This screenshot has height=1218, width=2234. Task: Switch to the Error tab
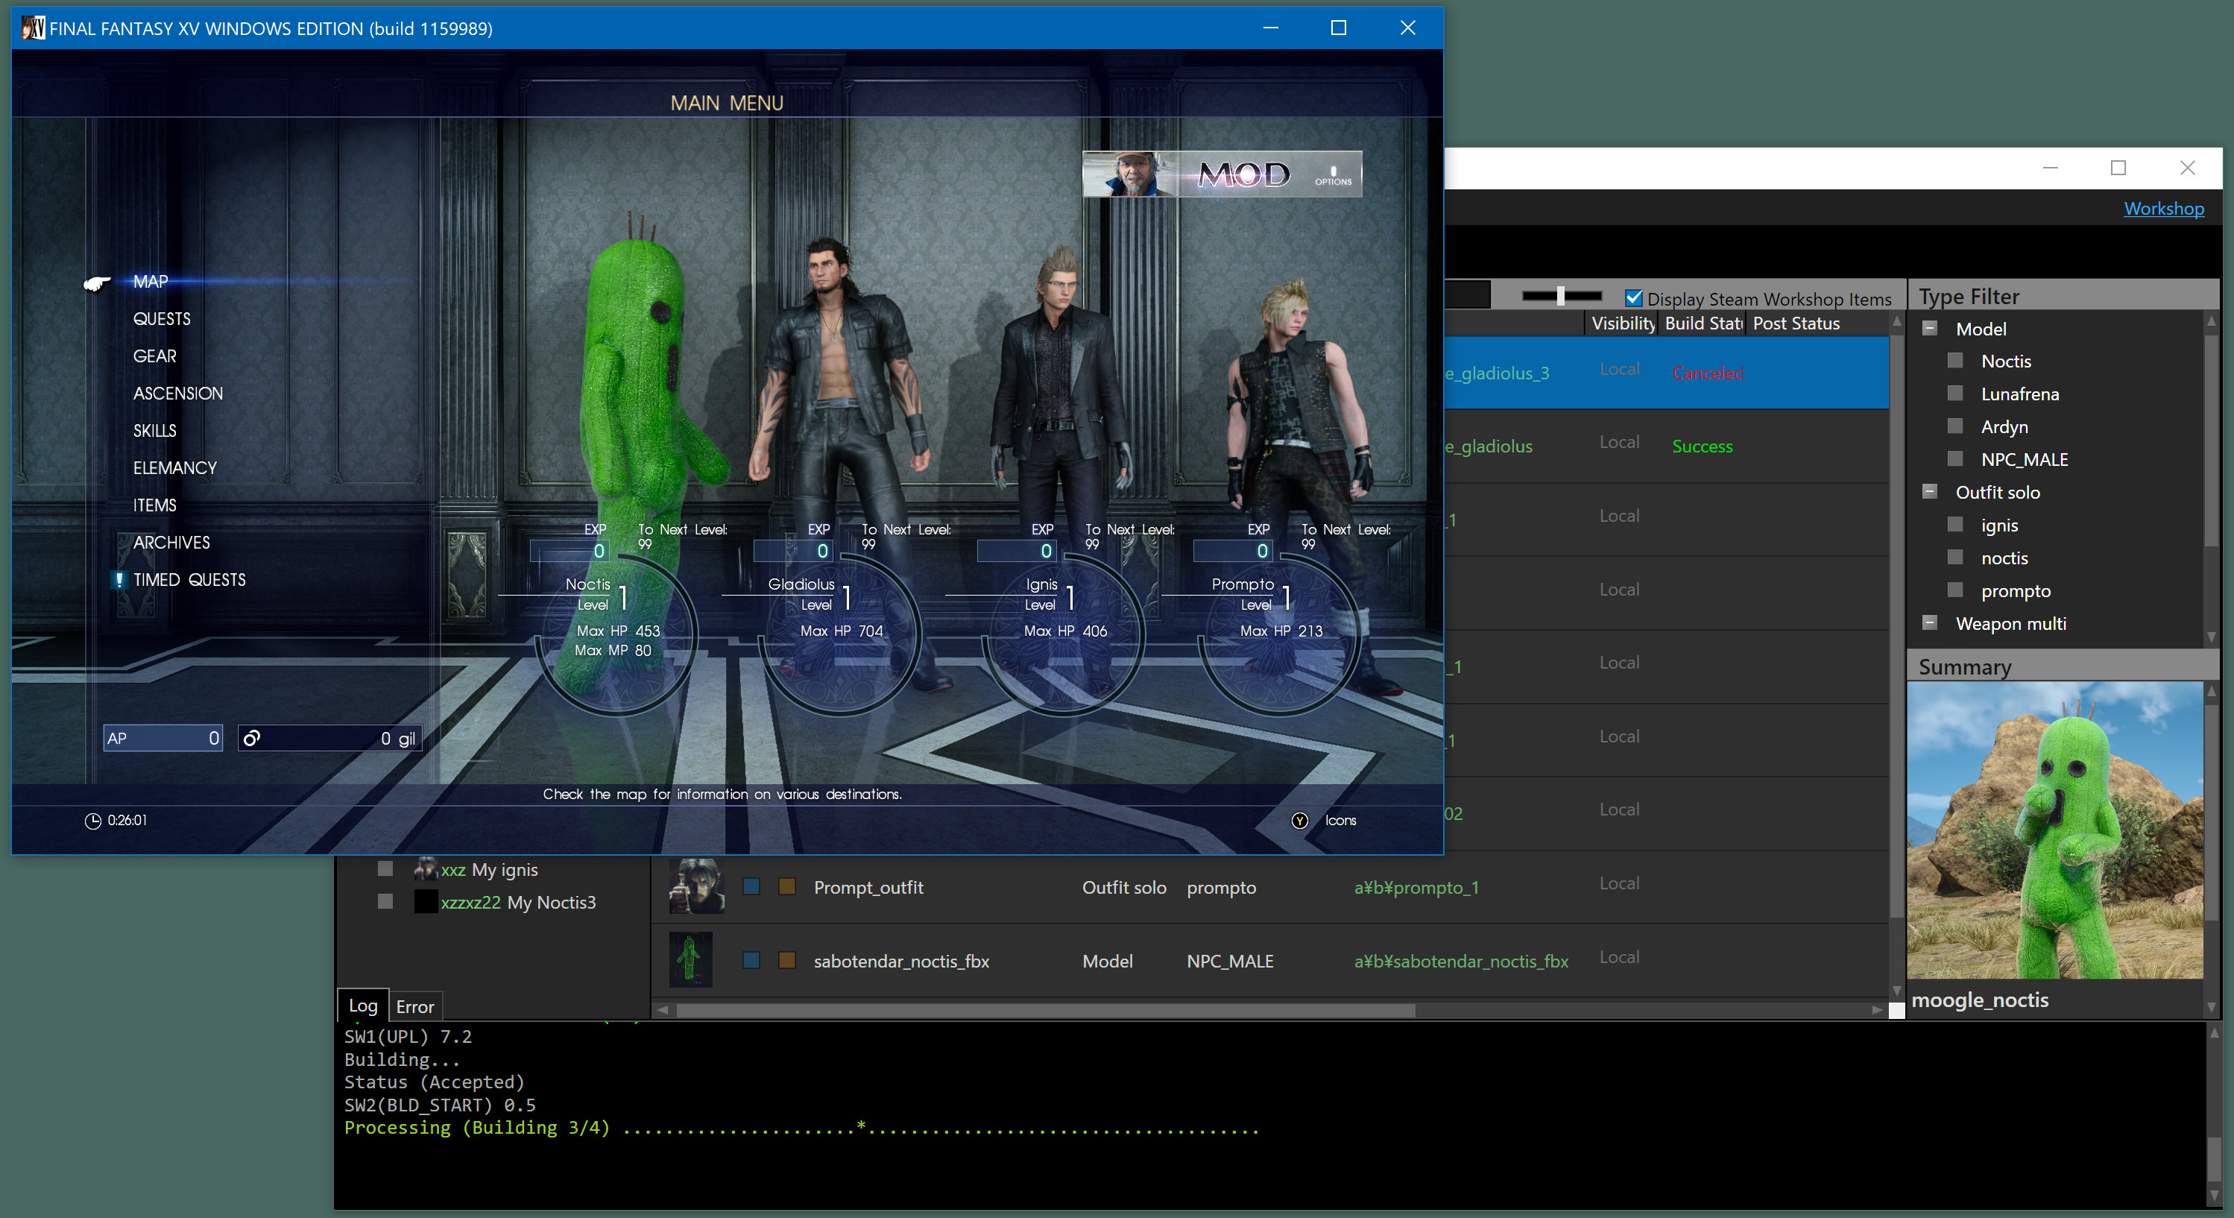[414, 1006]
